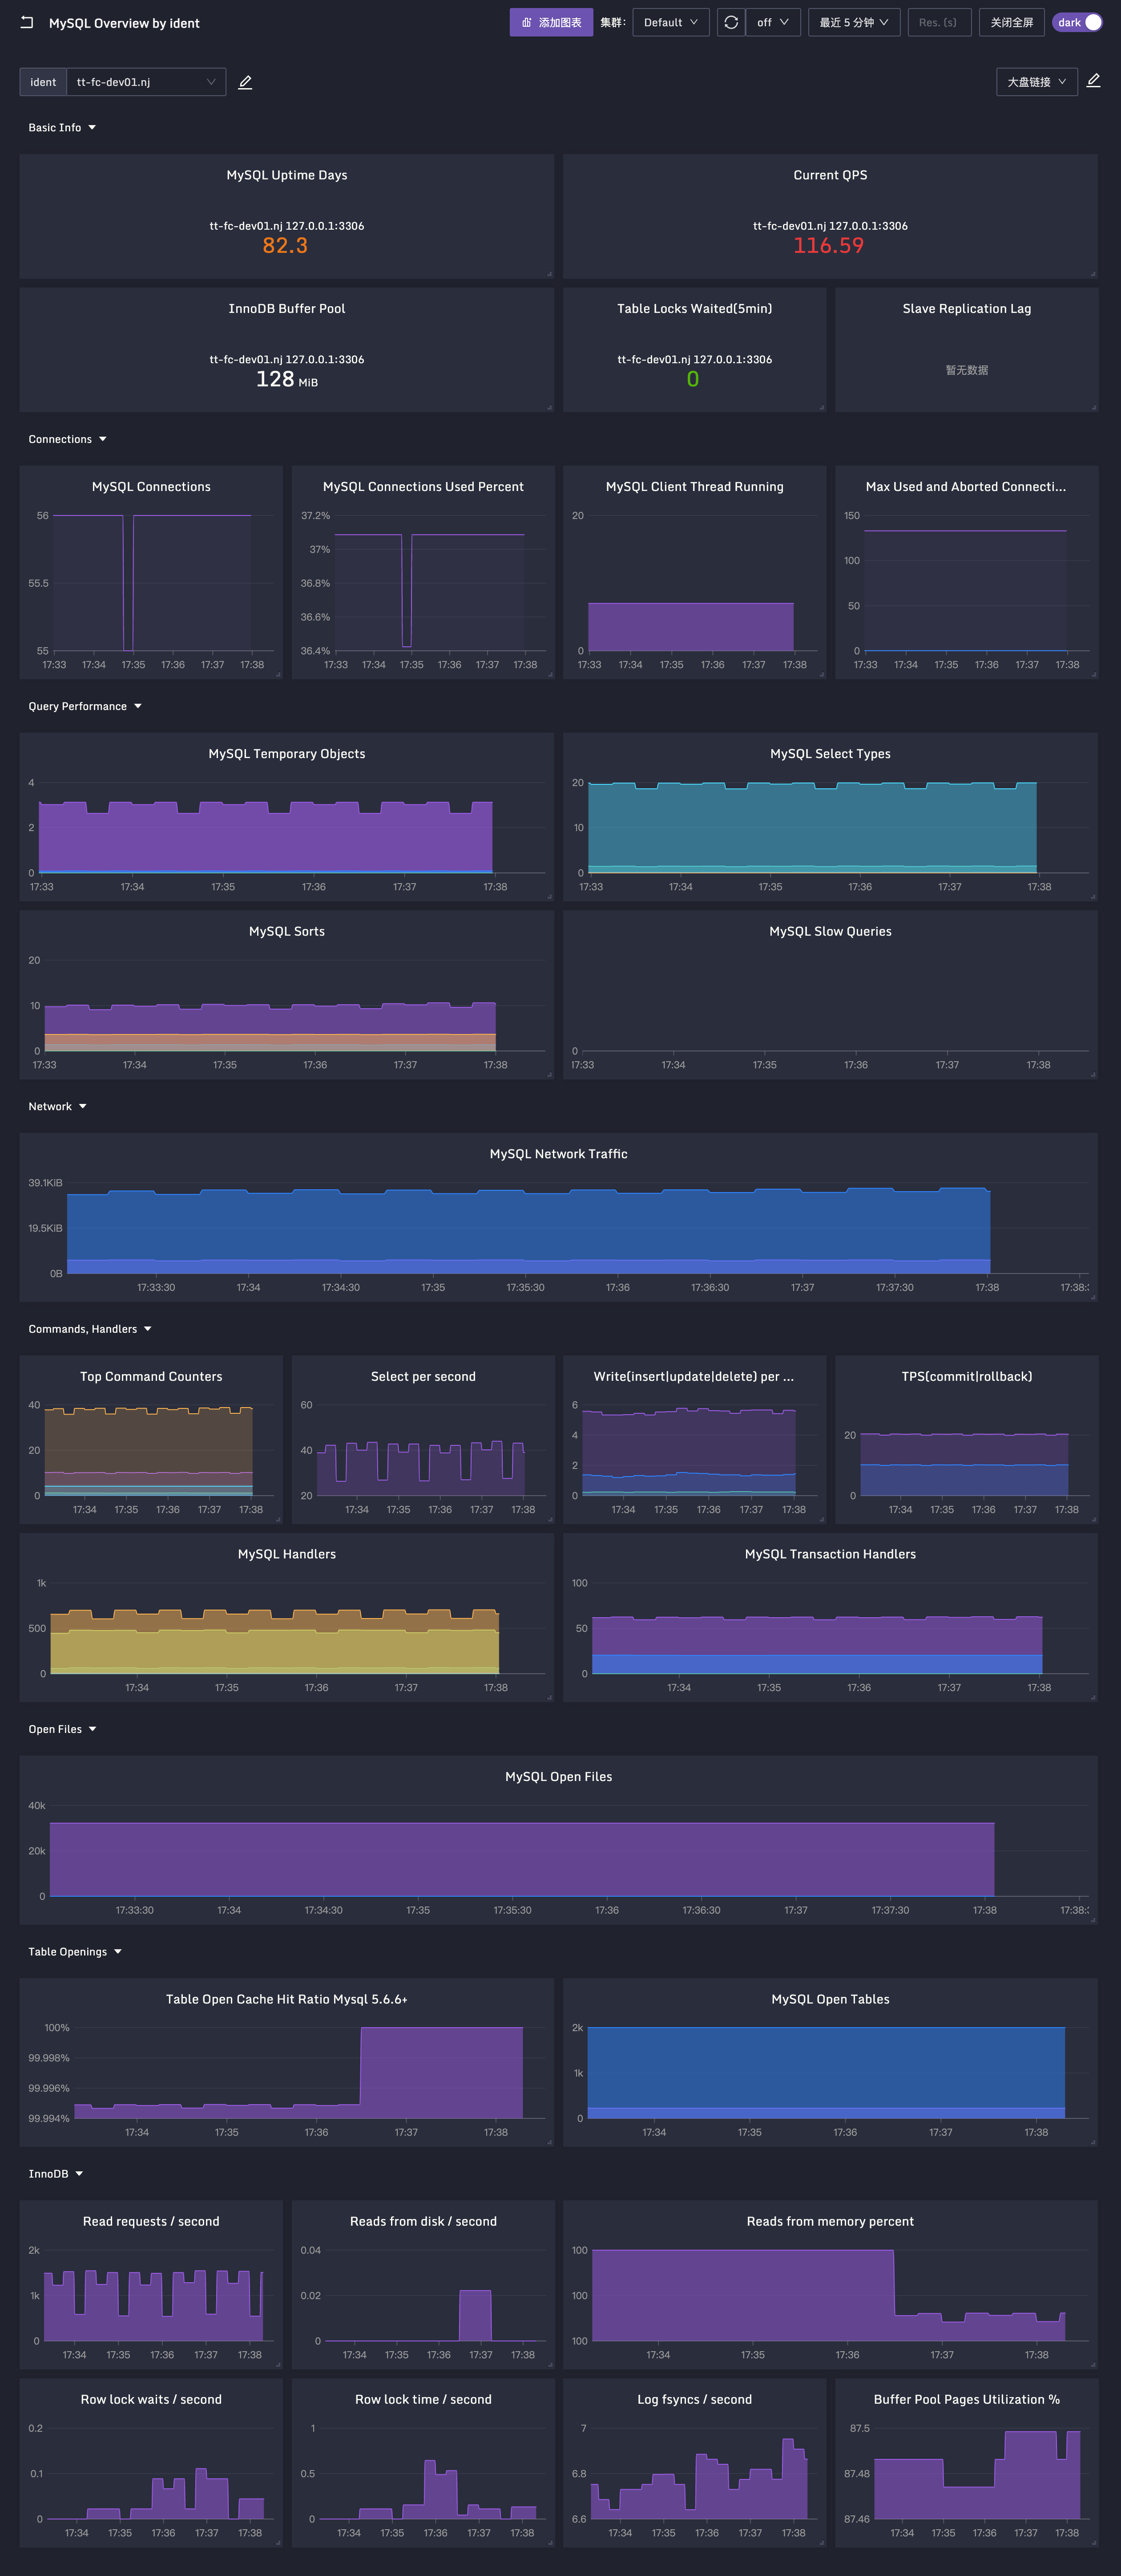1121x2576 pixels.
Task: Open the 最近 5 分钟 time range picker
Action: 854,22
